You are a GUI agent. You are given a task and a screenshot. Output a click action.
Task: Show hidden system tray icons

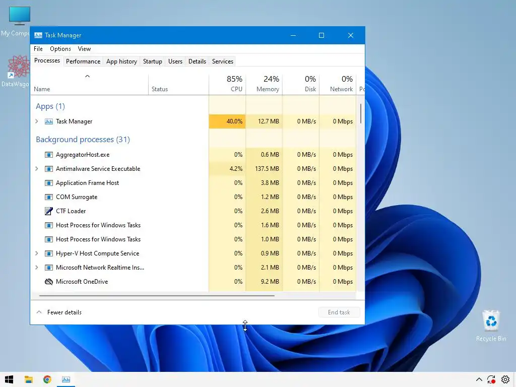479,379
